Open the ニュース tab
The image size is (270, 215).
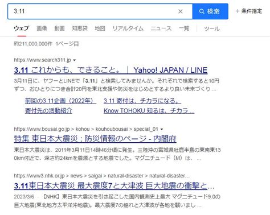pos(161,28)
